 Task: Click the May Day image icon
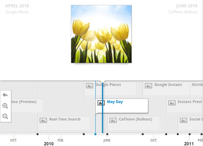pyautogui.click(x=101, y=103)
